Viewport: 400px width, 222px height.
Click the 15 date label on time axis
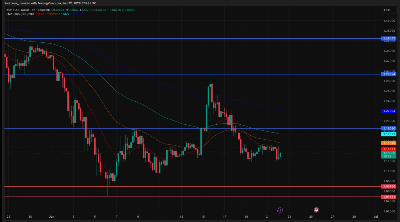click(x=203, y=217)
